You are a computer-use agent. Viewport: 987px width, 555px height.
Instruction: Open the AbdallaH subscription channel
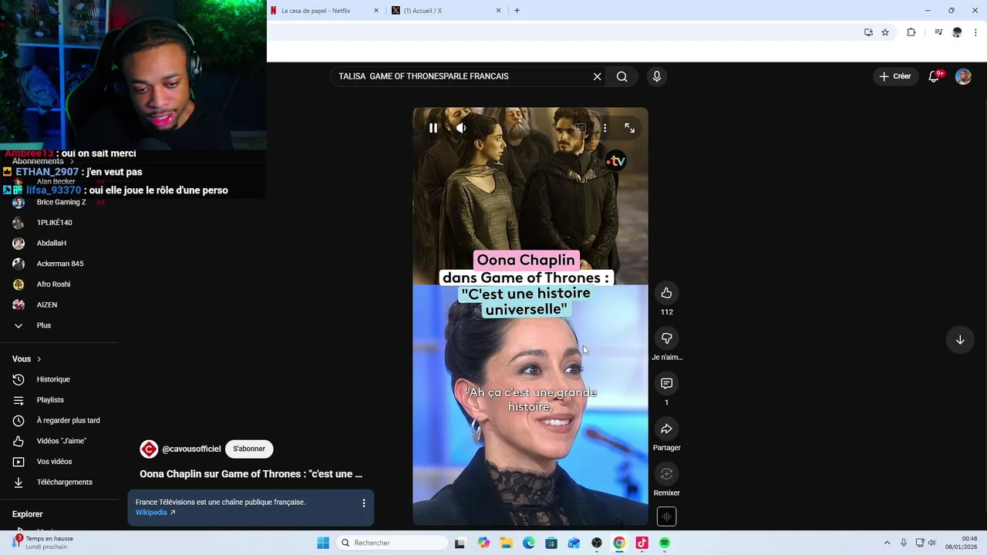pos(51,243)
